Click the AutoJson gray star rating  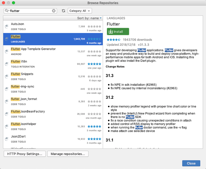pos(94,26)
